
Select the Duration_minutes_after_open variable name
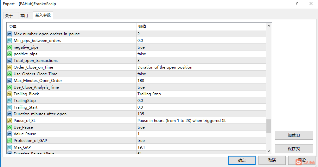click(x=40, y=114)
